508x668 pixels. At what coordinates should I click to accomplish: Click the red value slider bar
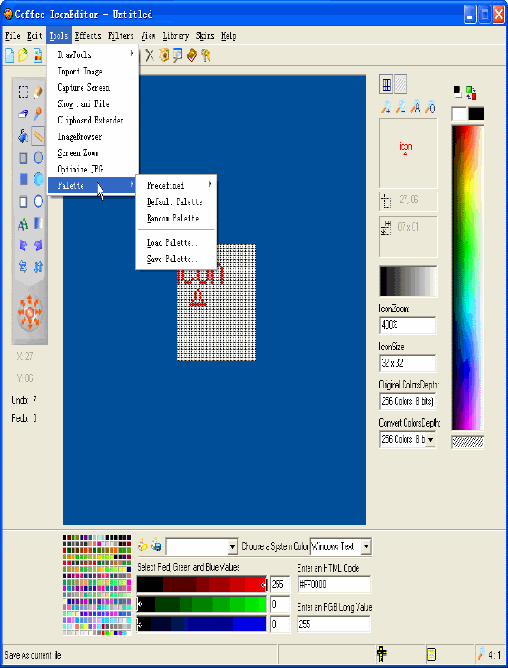[201, 584]
